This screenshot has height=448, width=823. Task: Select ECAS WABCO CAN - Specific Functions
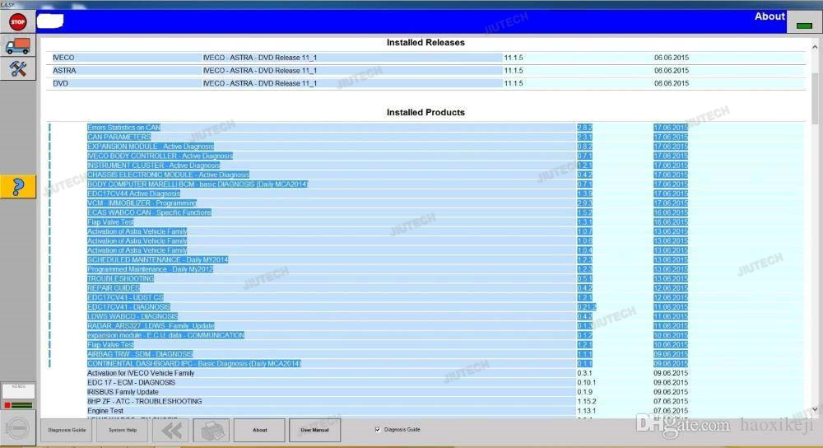click(x=425, y=212)
